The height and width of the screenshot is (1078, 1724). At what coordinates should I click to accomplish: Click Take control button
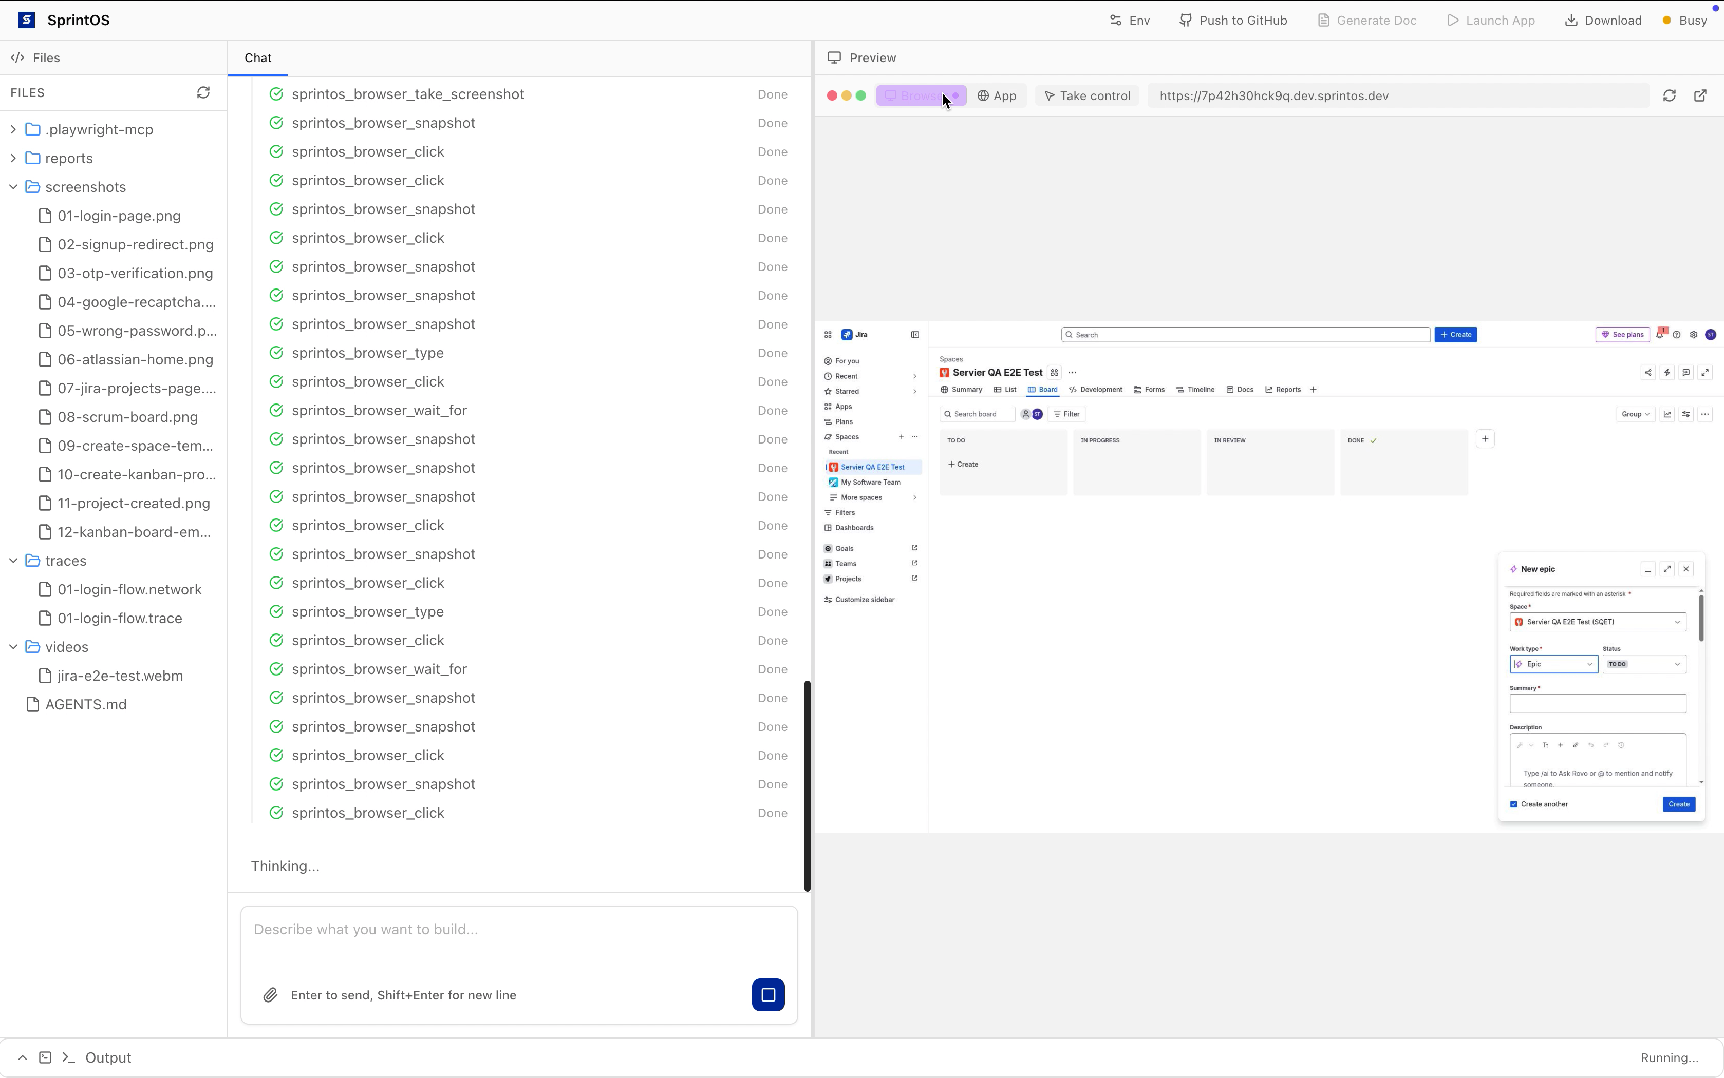[1087, 95]
